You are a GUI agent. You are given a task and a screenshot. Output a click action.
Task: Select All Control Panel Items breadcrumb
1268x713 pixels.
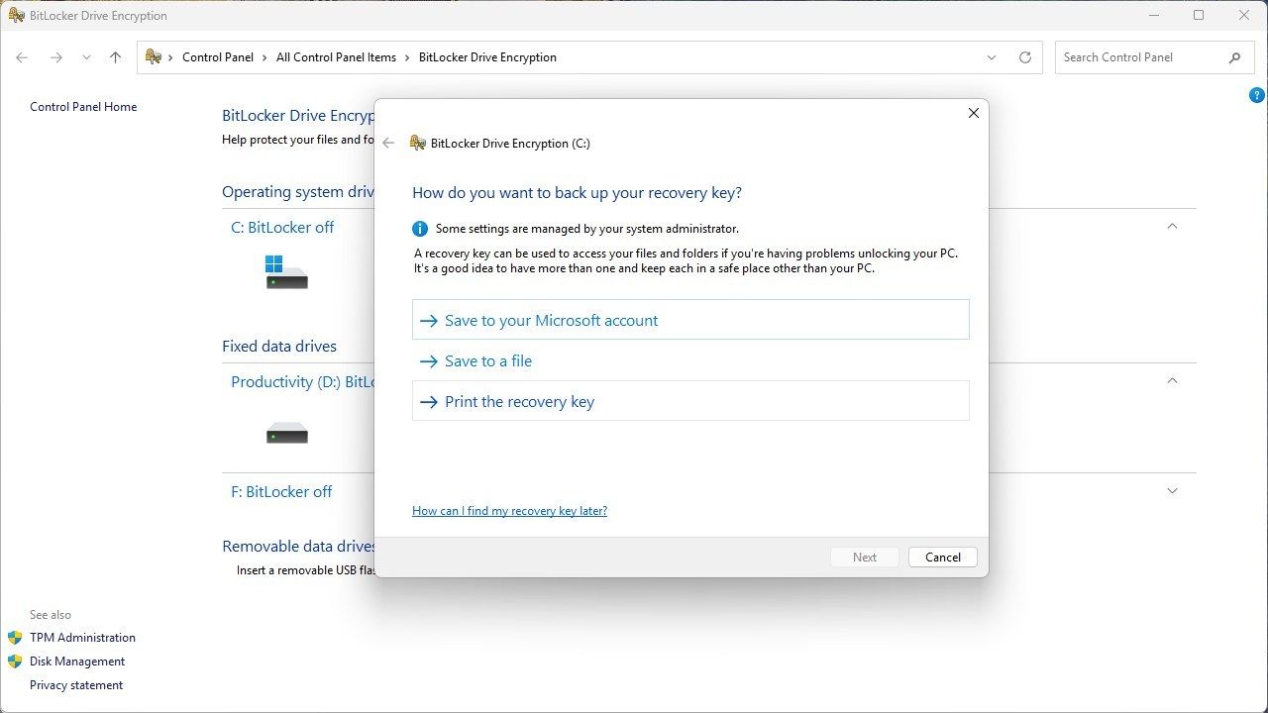(336, 57)
